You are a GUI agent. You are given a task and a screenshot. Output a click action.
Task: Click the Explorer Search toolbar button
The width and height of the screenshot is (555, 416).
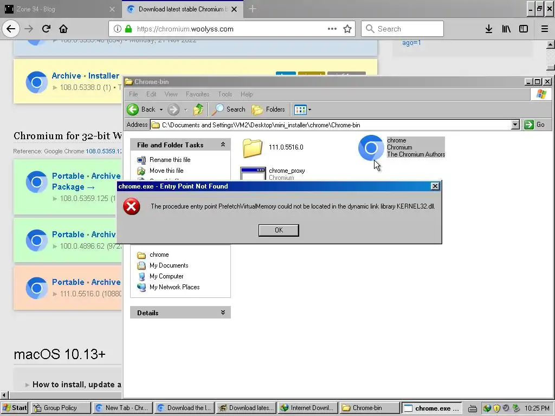click(x=228, y=109)
